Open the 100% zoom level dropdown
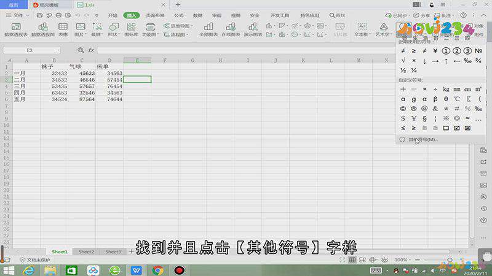492x276 pixels. (x=403, y=259)
